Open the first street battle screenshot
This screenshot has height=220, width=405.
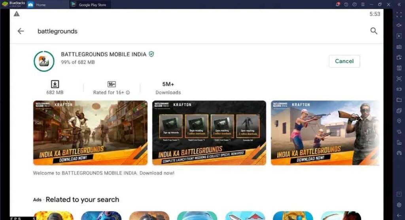[x=91, y=133]
